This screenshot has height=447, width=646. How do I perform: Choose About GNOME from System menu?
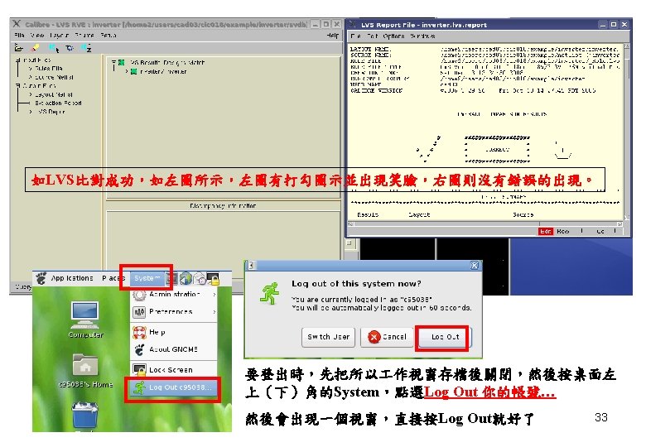[173, 349]
